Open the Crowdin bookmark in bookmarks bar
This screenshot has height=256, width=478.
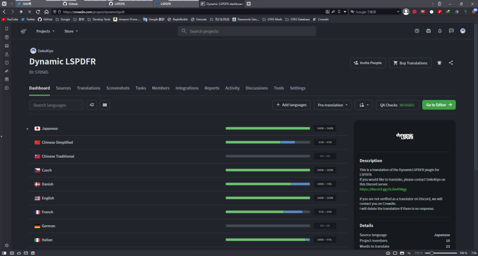(x=320, y=19)
